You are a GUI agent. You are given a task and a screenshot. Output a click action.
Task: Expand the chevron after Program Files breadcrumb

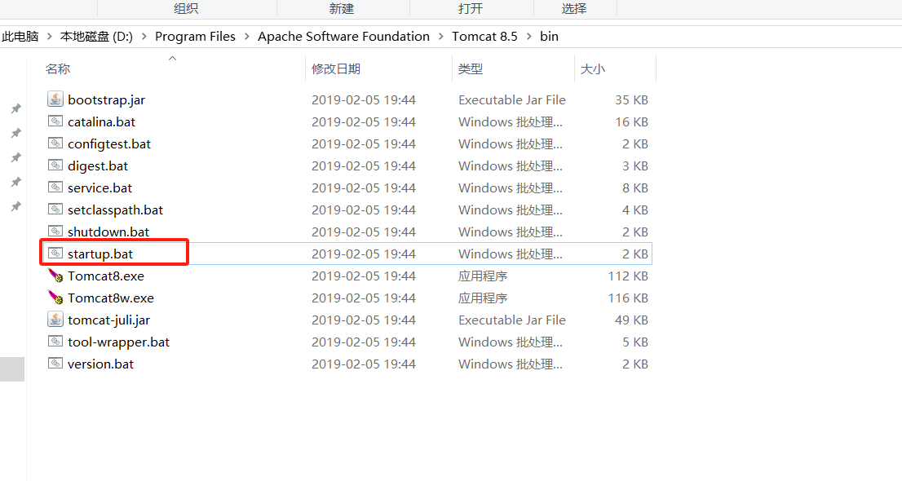[246, 37]
